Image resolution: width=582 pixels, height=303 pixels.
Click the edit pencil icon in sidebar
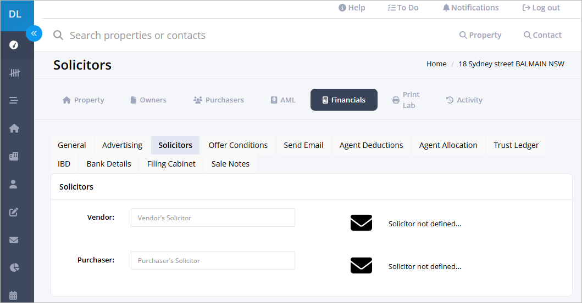point(14,212)
